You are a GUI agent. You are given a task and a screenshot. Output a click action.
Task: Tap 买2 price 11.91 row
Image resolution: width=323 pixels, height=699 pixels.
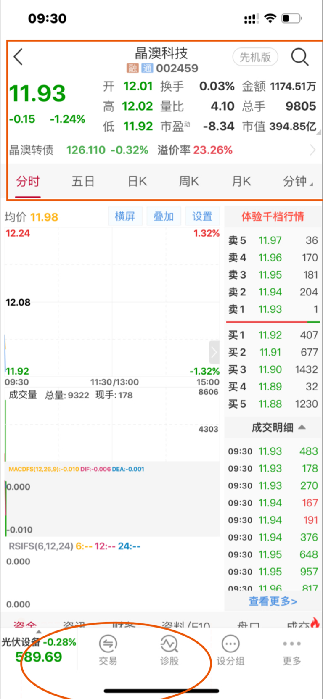click(x=273, y=352)
